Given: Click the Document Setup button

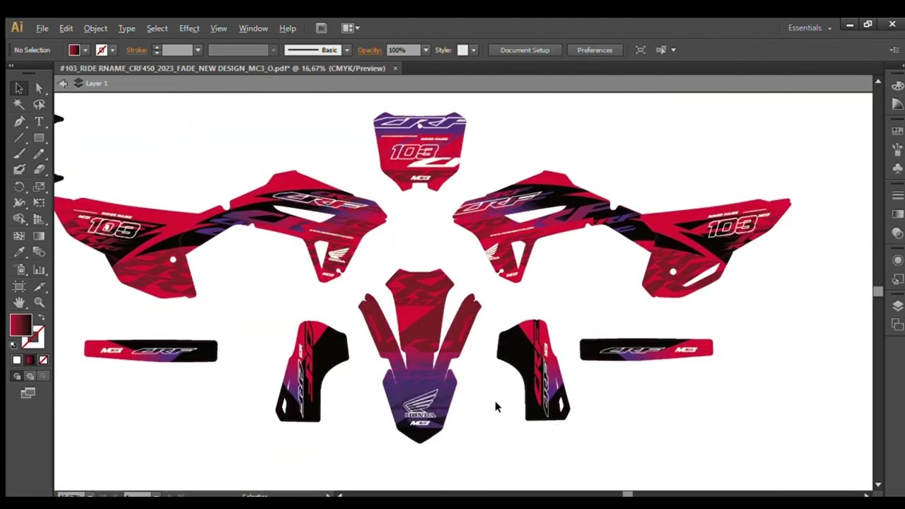Looking at the screenshot, I should [x=525, y=50].
